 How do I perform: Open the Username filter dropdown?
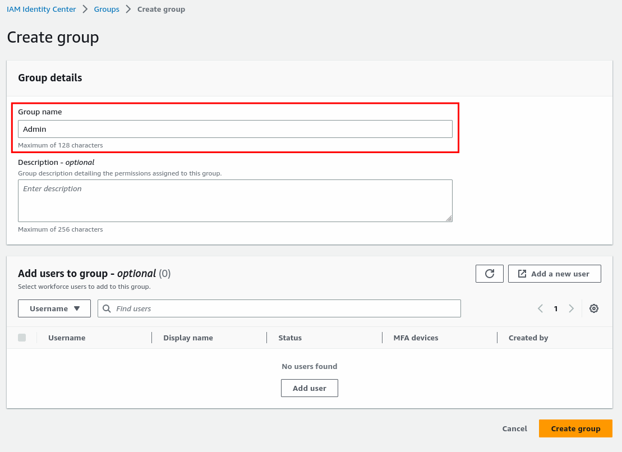54,308
